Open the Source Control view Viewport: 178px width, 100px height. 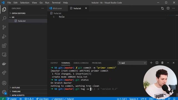(4, 27)
